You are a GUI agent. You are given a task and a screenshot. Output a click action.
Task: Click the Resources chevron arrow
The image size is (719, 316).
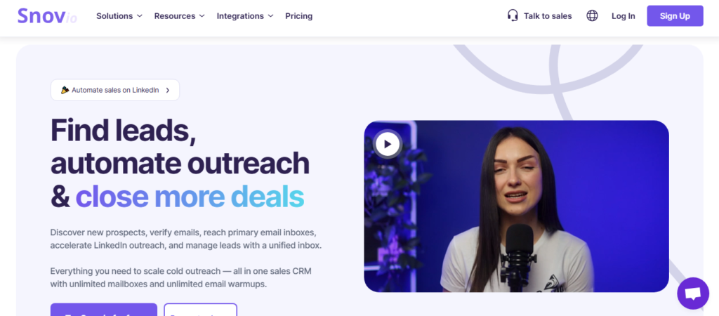[202, 16]
